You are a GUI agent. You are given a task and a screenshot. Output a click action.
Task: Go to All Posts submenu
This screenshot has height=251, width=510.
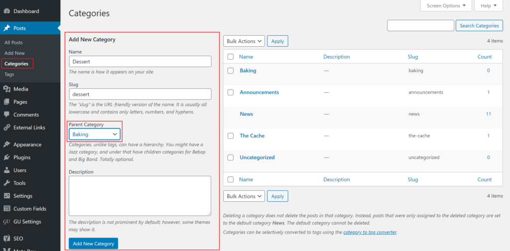click(x=13, y=43)
